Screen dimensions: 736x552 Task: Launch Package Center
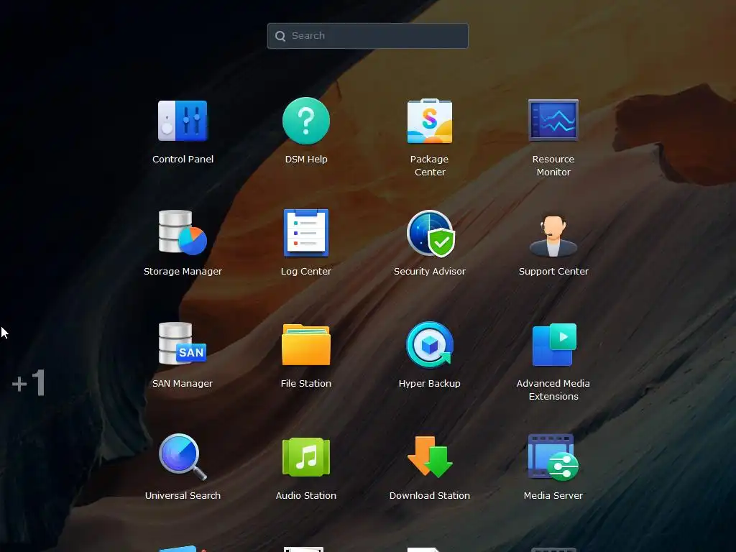click(x=430, y=121)
